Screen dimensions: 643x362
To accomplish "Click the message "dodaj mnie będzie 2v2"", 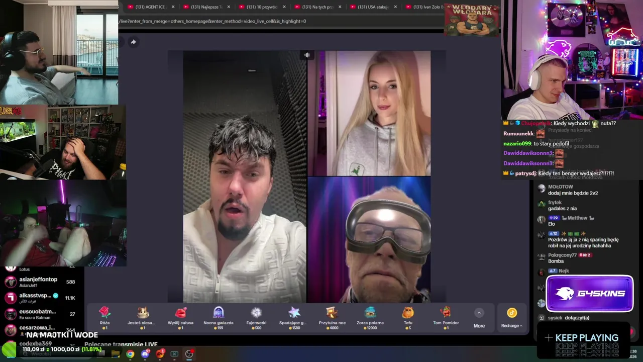I will click(573, 193).
